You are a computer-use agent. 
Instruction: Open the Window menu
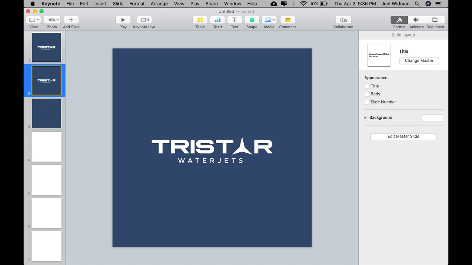point(233,4)
